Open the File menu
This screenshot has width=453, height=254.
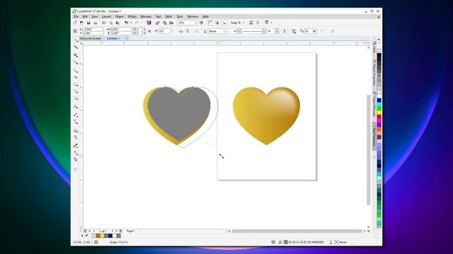coord(76,17)
